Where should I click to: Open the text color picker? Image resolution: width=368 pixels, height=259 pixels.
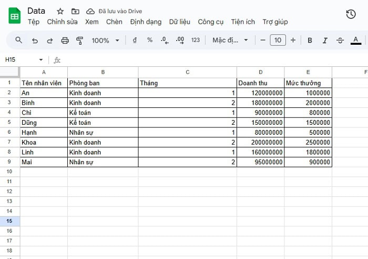(x=356, y=40)
